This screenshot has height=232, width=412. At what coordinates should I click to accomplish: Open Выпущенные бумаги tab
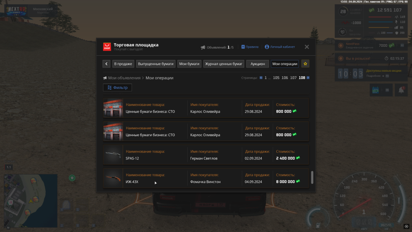[156, 64]
